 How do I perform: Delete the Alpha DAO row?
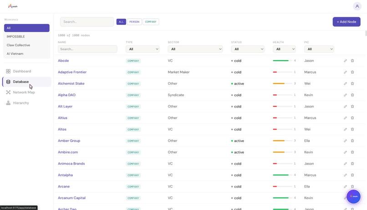[352, 95]
